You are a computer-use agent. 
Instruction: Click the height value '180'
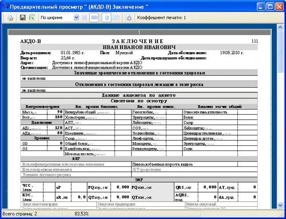pyautogui.click(x=58, y=117)
